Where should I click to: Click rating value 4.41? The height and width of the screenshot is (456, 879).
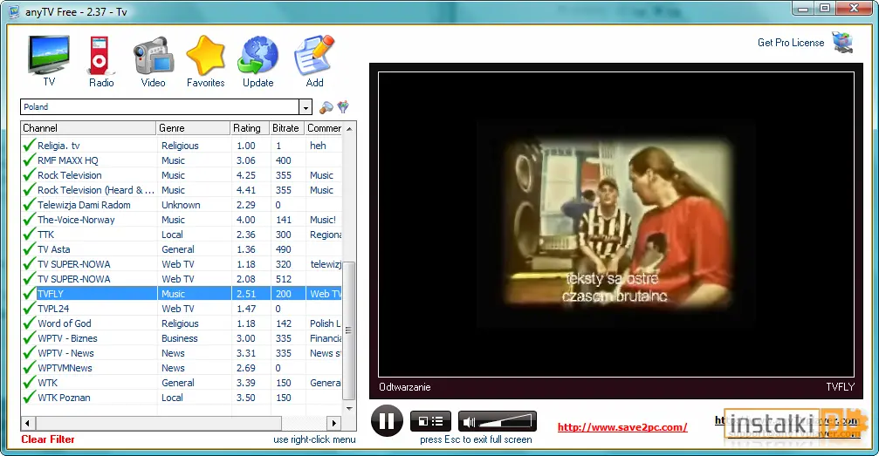pyautogui.click(x=245, y=190)
